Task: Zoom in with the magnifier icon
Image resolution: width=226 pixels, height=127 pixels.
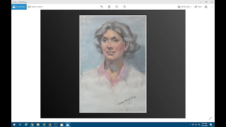Action: (102, 7)
